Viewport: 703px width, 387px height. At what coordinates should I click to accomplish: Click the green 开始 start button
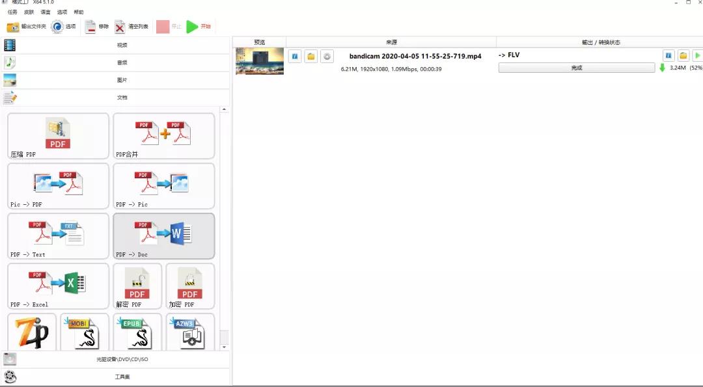click(x=198, y=27)
